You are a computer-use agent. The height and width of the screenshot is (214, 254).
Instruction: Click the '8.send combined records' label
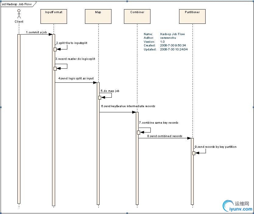click(x=165, y=136)
